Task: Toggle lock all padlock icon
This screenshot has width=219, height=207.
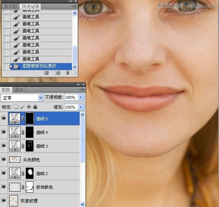Action: pos(35,107)
